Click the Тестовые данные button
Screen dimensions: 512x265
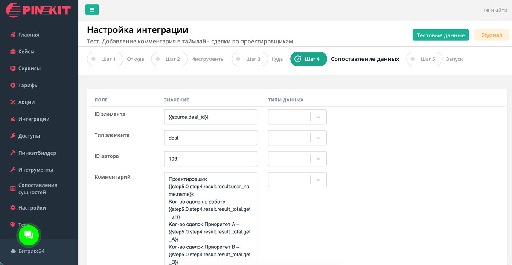441,35
